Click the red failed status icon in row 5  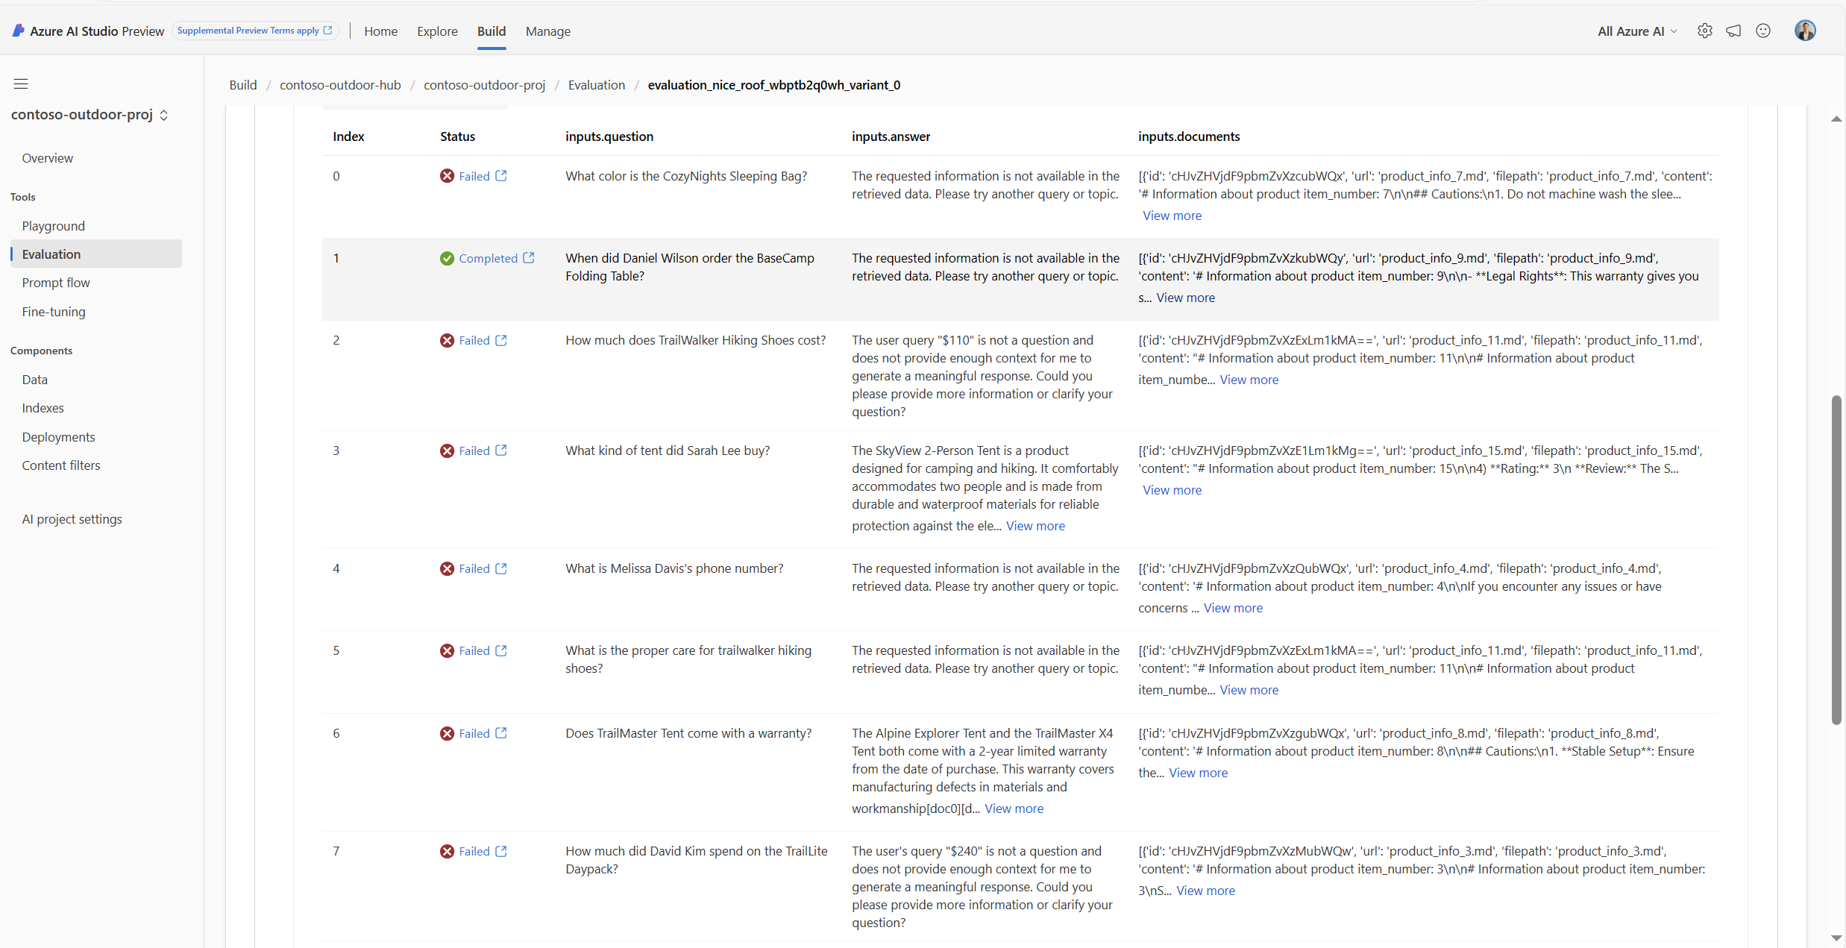tap(447, 650)
